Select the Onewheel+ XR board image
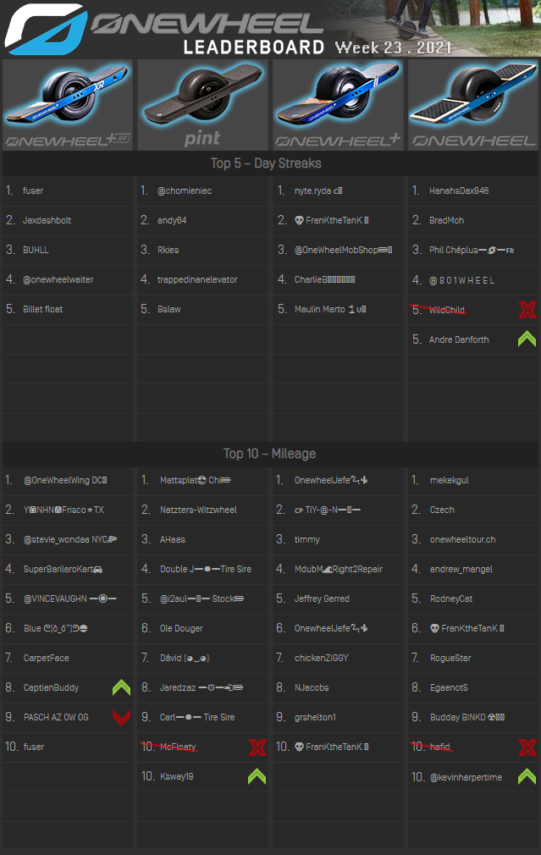Viewport: 541px width, 855px height. click(68, 105)
